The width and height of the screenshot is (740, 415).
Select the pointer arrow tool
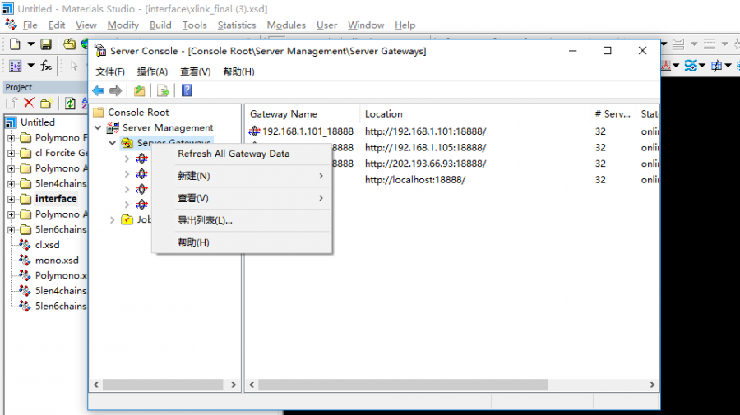[74, 66]
